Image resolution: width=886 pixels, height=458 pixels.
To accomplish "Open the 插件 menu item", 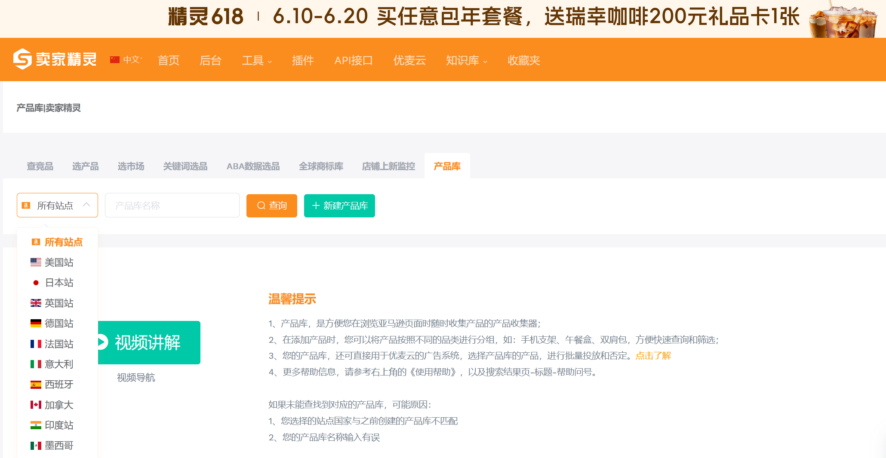I will (x=303, y=61).
